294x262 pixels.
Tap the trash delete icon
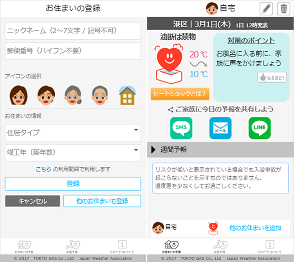point(283,8)
